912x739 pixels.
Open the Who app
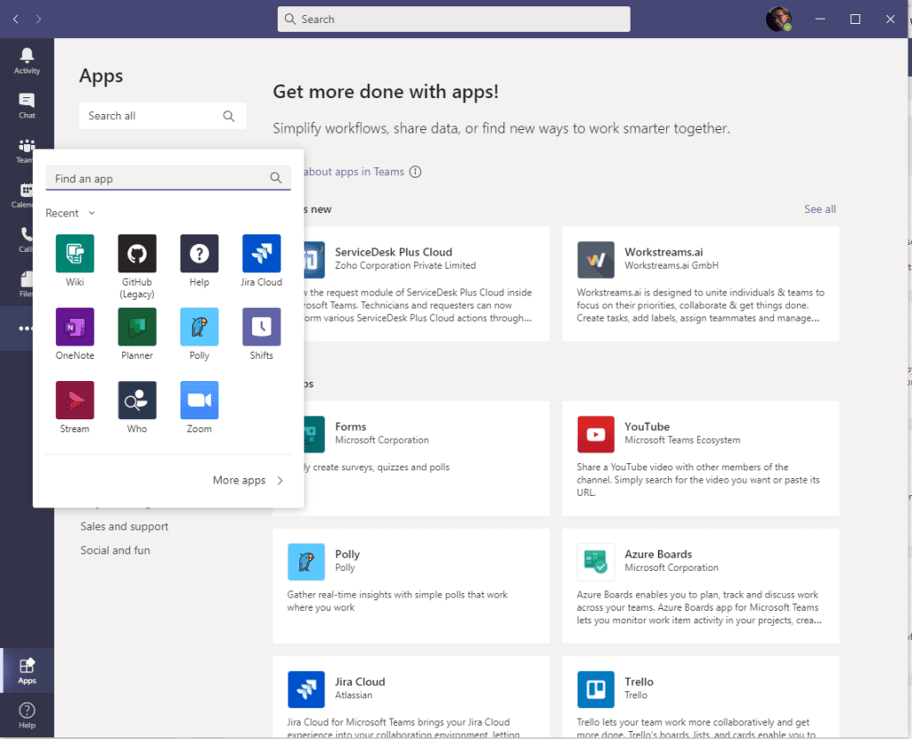tap(136, 400)
